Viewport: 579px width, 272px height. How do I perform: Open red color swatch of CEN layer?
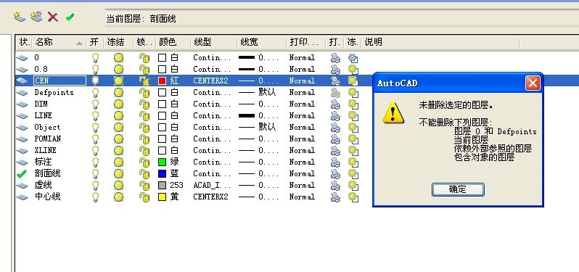click(162, 81)
